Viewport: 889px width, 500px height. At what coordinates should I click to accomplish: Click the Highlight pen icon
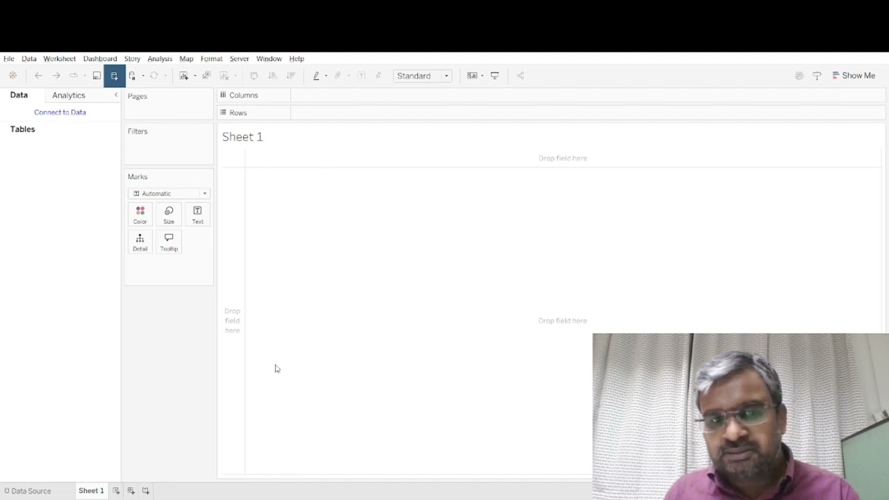[x=316, y=76]
